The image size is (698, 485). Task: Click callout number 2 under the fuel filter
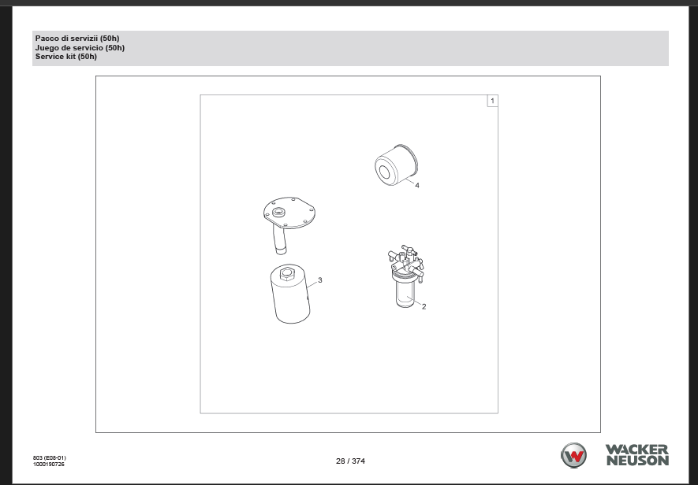[424, 306]
